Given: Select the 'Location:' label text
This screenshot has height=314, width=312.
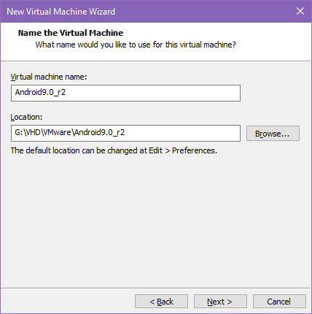Looking at the screenshot, I should click(x=26, y=117).
